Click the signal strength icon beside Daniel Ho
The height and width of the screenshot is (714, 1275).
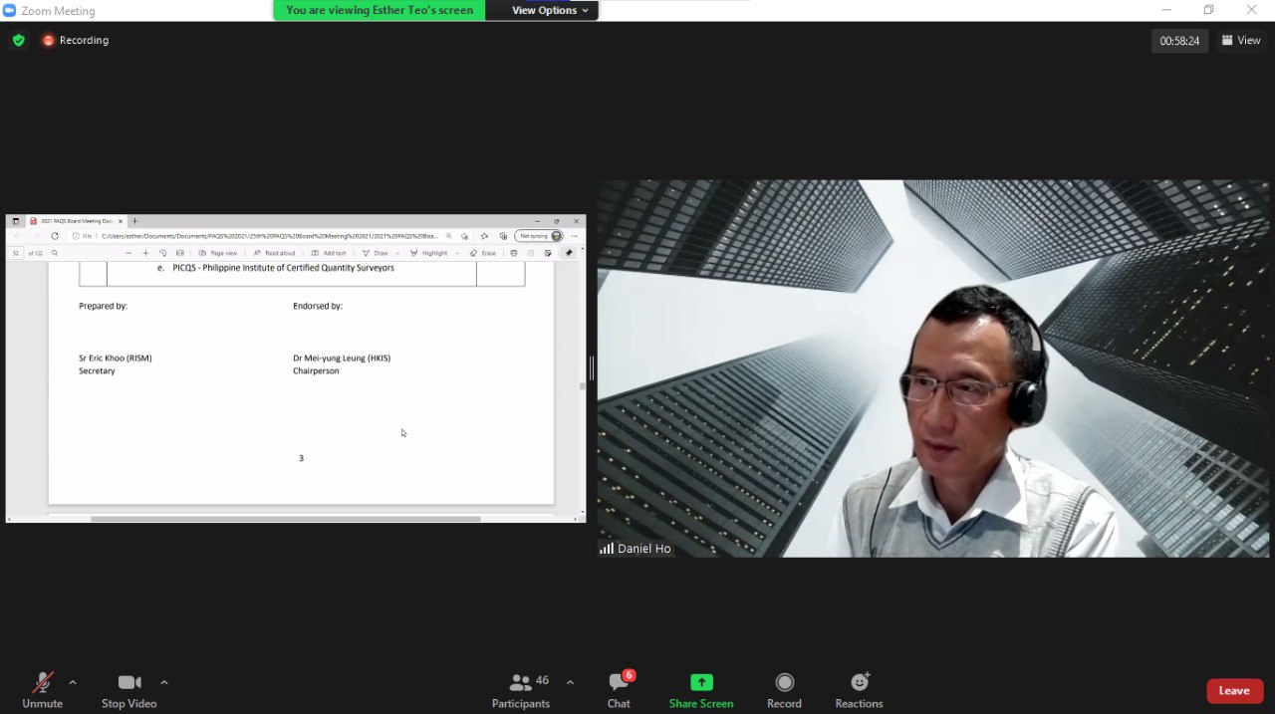606,549
